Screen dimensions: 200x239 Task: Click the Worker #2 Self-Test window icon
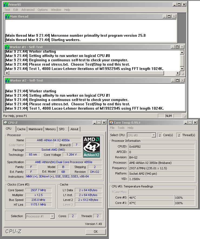tap(7, 80)
